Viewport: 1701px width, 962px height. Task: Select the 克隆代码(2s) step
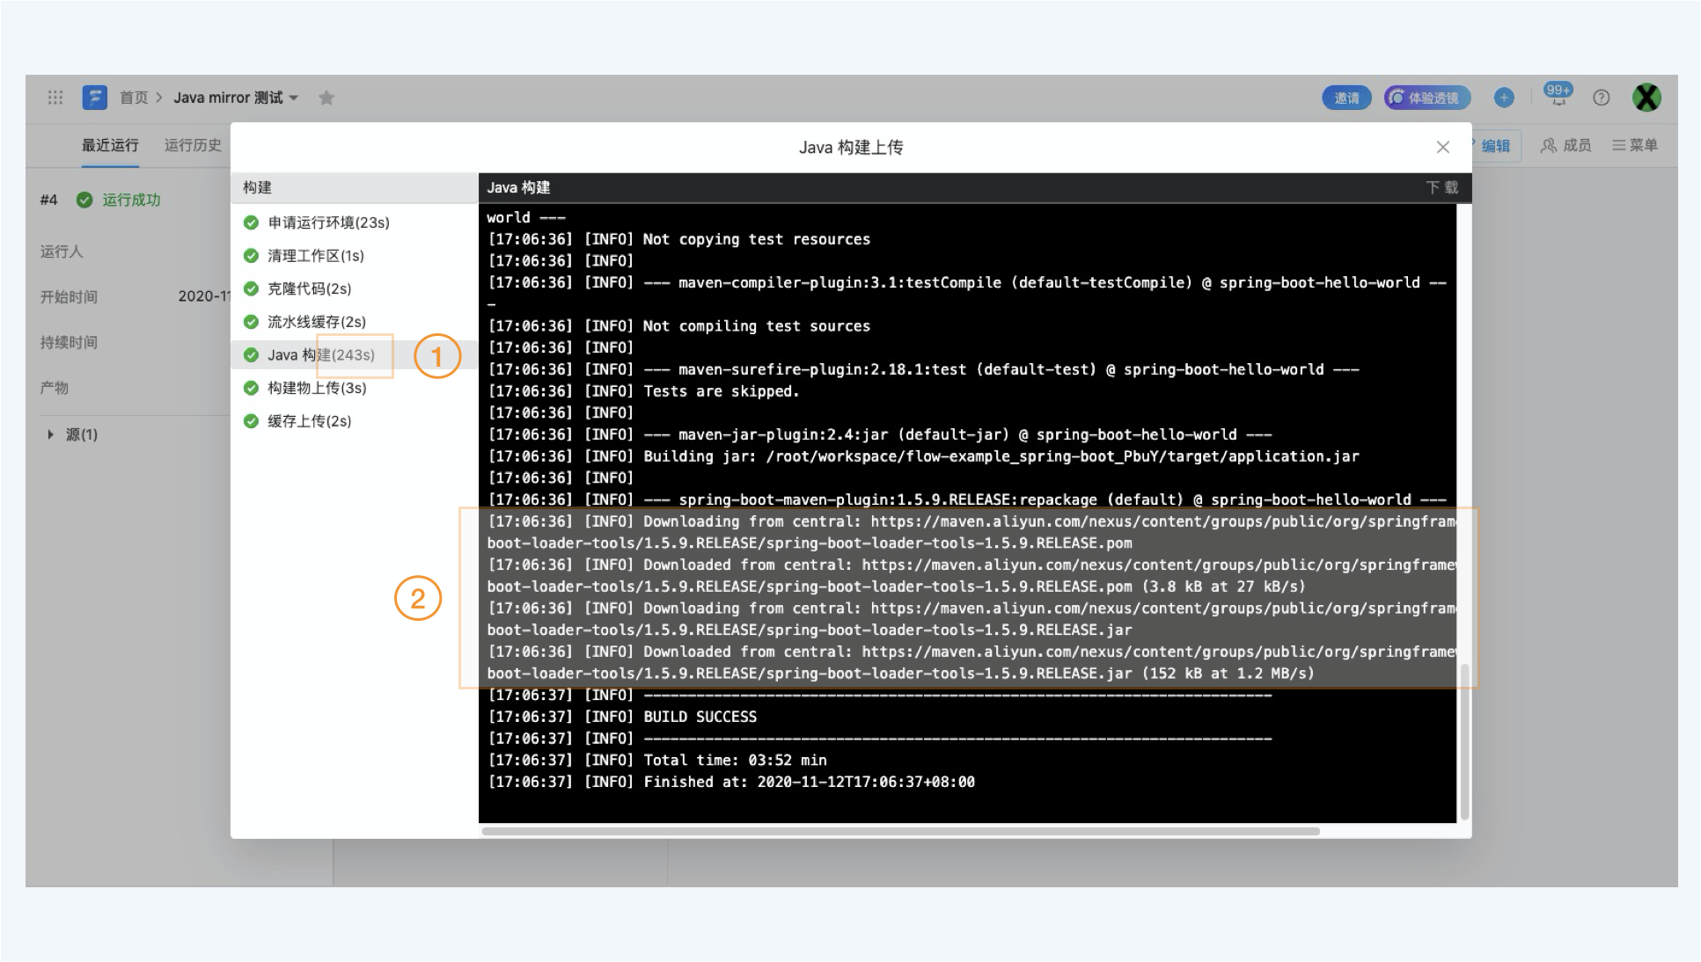(354, 288)
